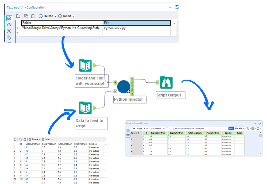Click the binoculars icon in Results window sidebar
This screenshot has height=184, width=267.
[128, 135]
